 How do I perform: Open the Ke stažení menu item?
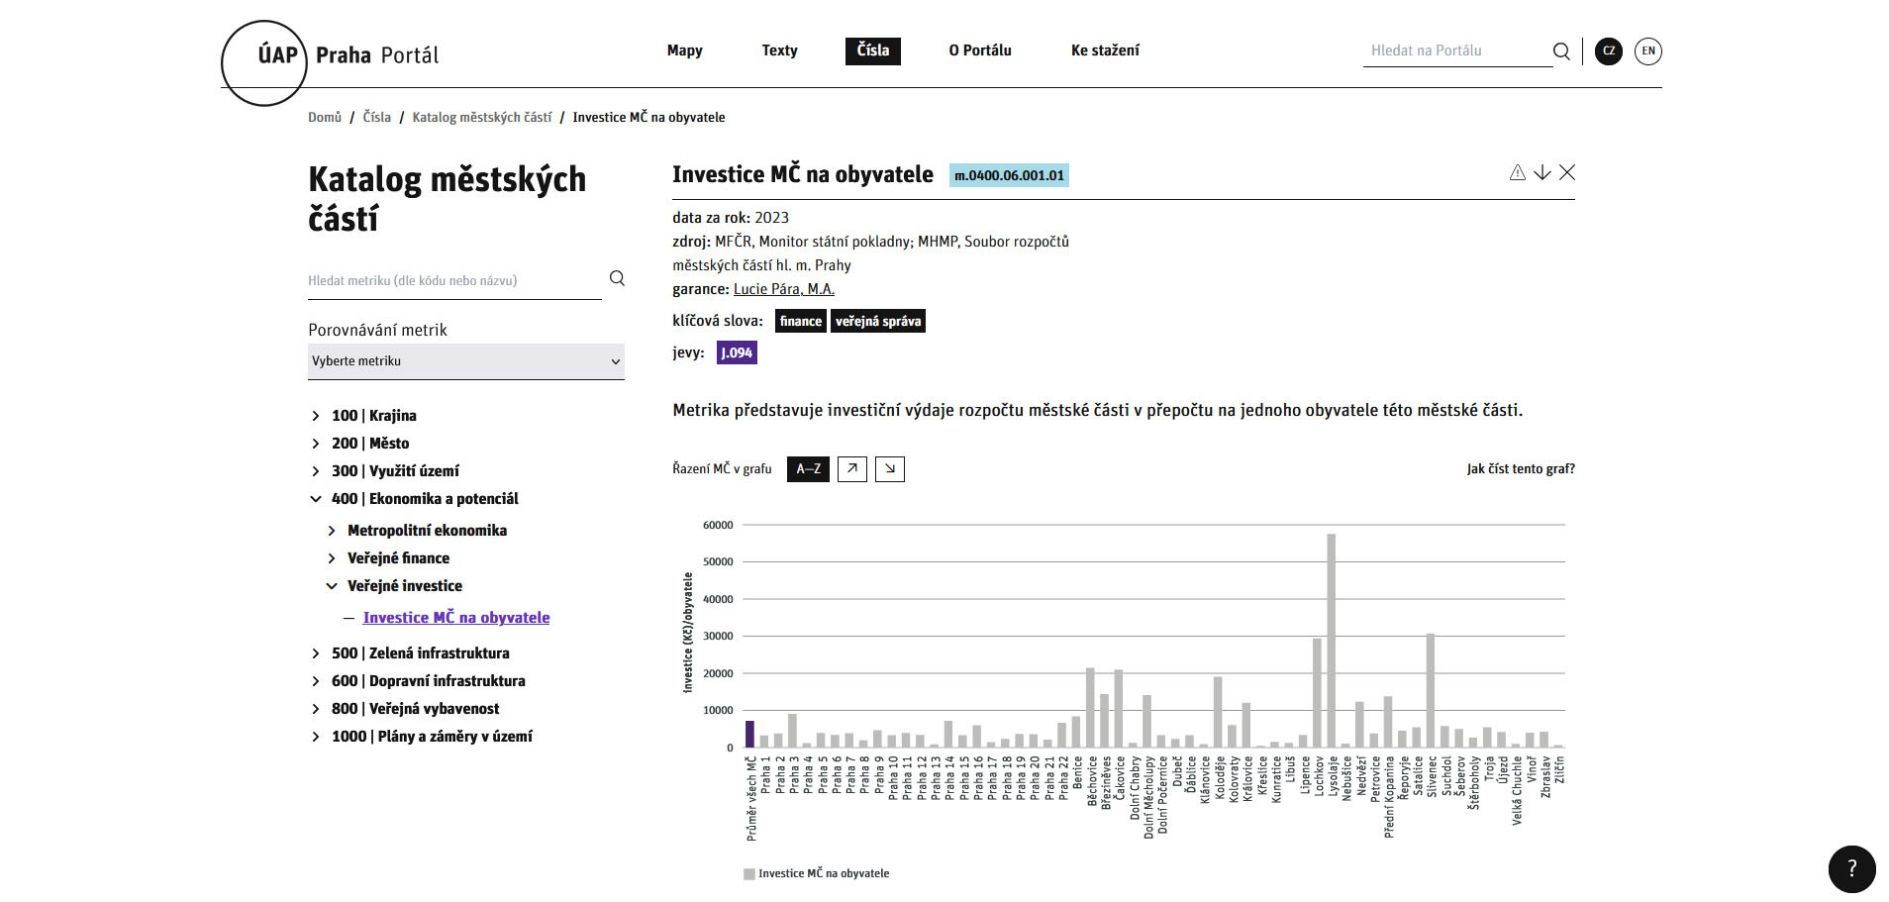1105,50
